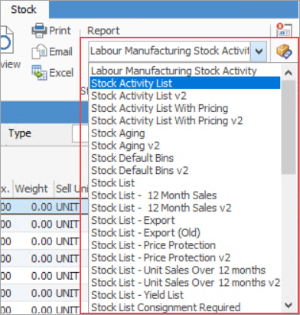
Task: Open the Stock tab
Action: coord(24,10)
